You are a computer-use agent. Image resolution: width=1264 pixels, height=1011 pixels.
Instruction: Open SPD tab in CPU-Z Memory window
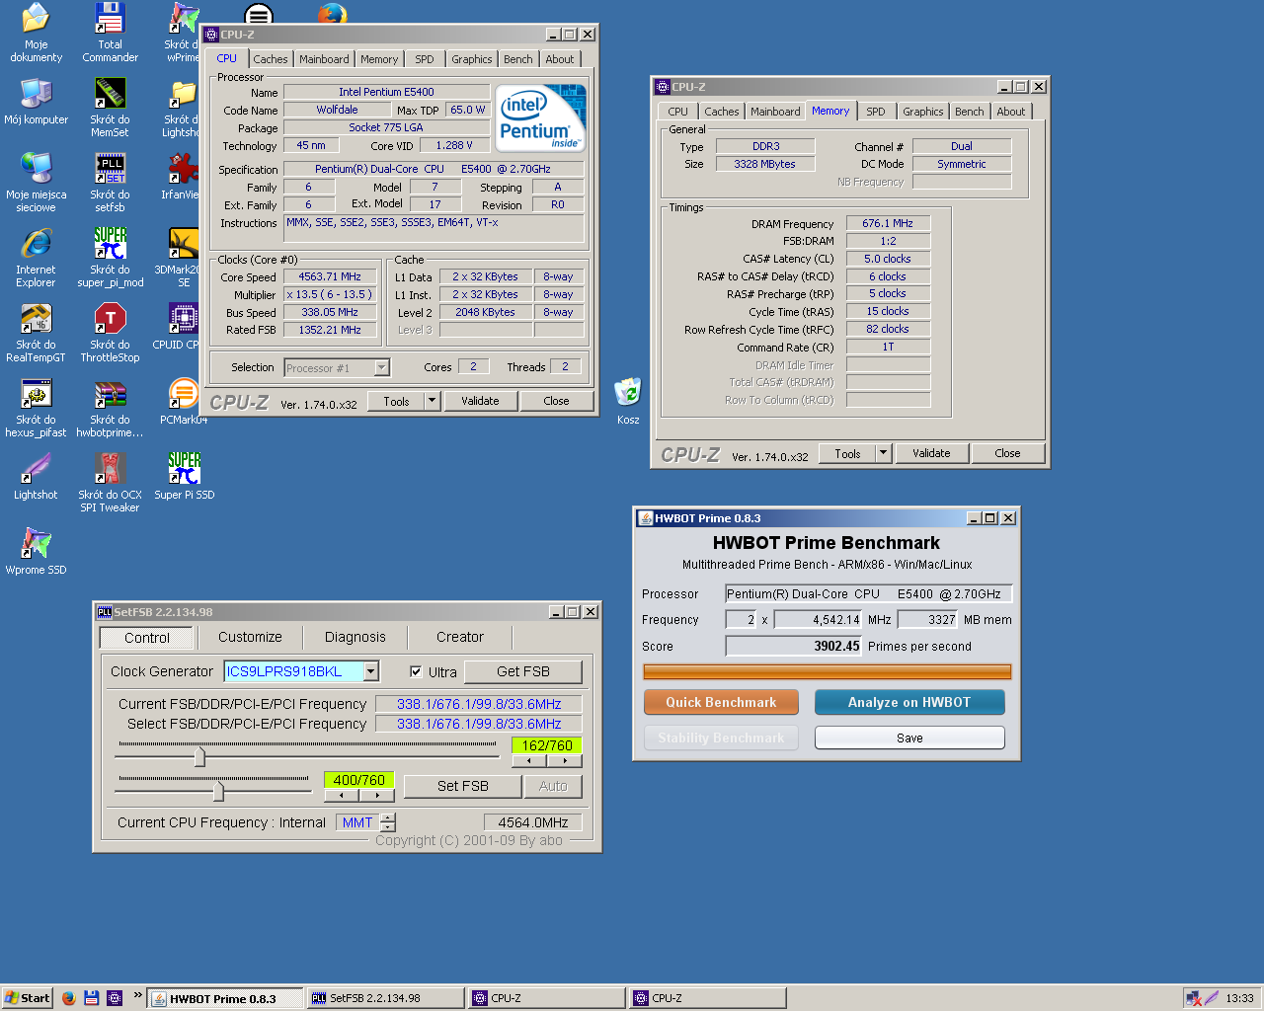(876, 112)
